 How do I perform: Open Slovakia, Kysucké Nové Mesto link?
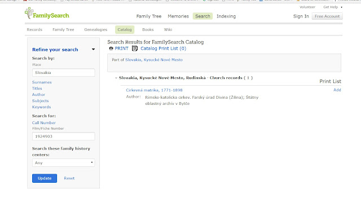pos(154,60)
